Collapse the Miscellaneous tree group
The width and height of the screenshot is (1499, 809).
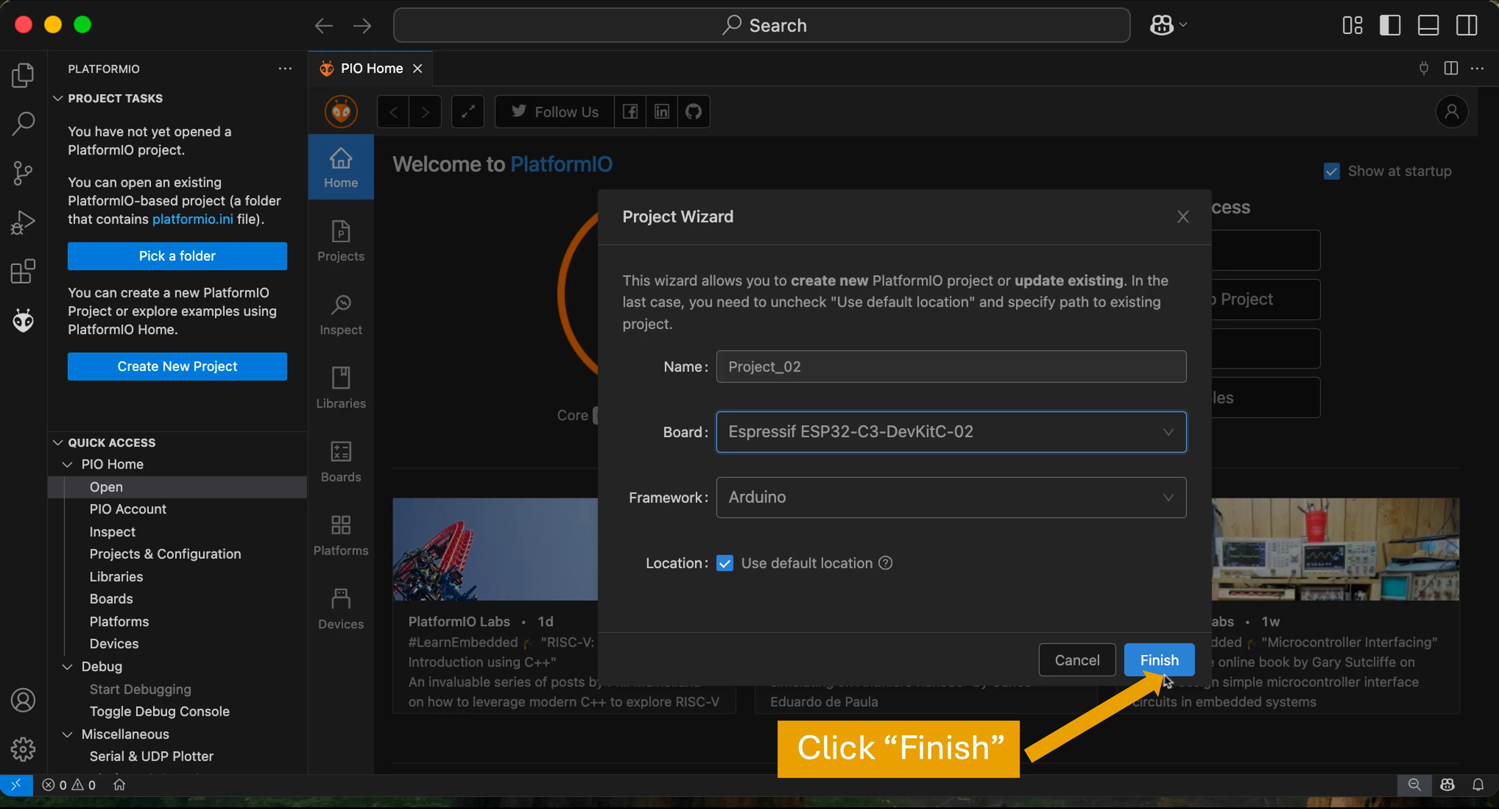[68, 735]
